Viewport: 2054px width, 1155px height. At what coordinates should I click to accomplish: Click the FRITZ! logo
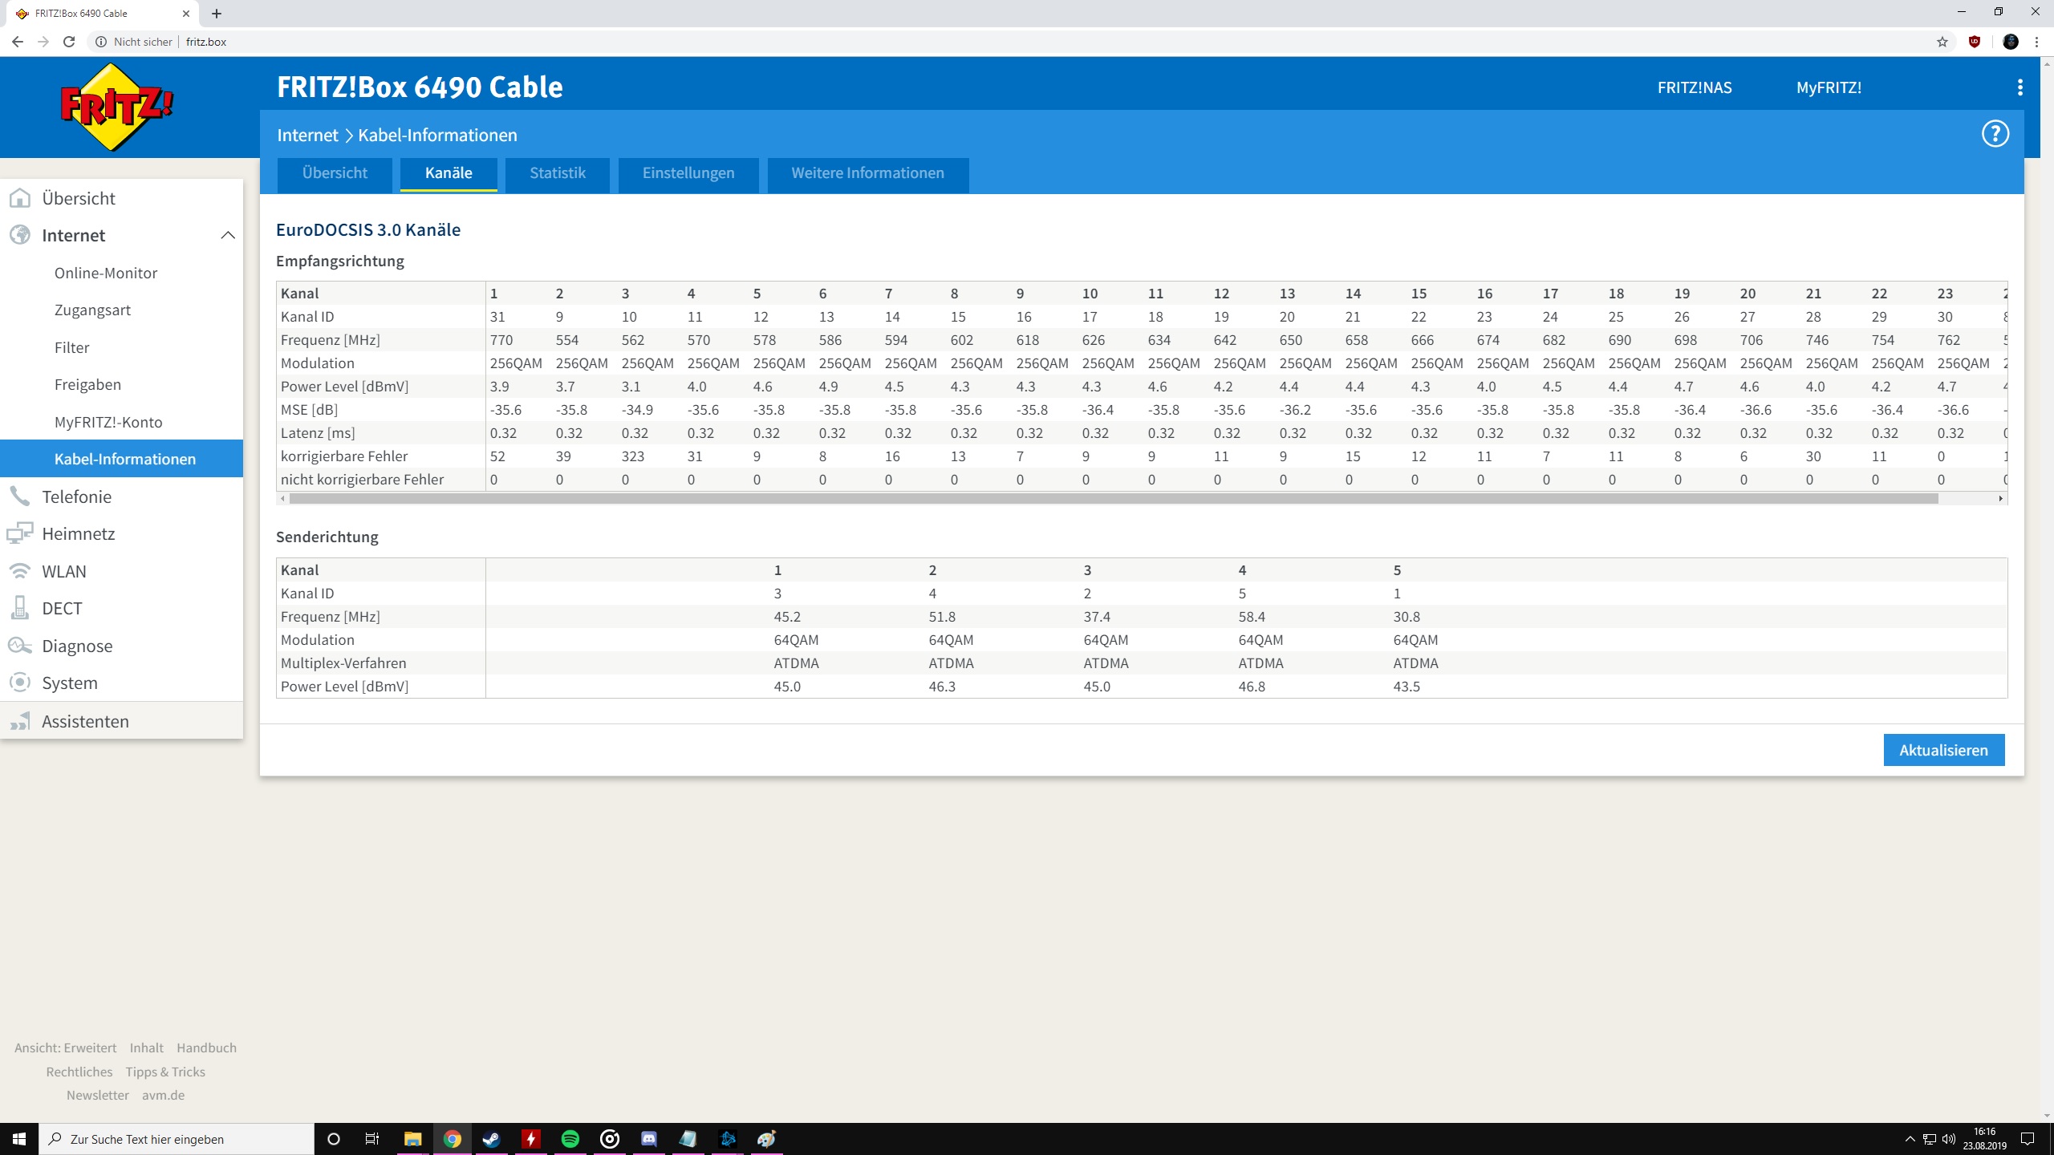(117, 107)
